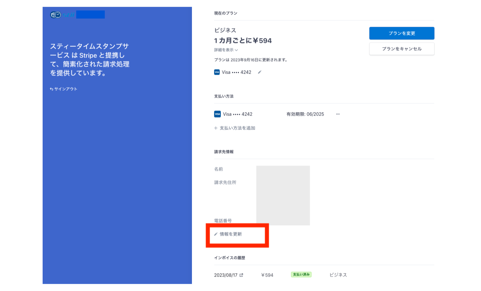This screenshot has height=291, width=481.
Task: Click pencil icon beside current plan's Visa card
Action: pos(259,72)
